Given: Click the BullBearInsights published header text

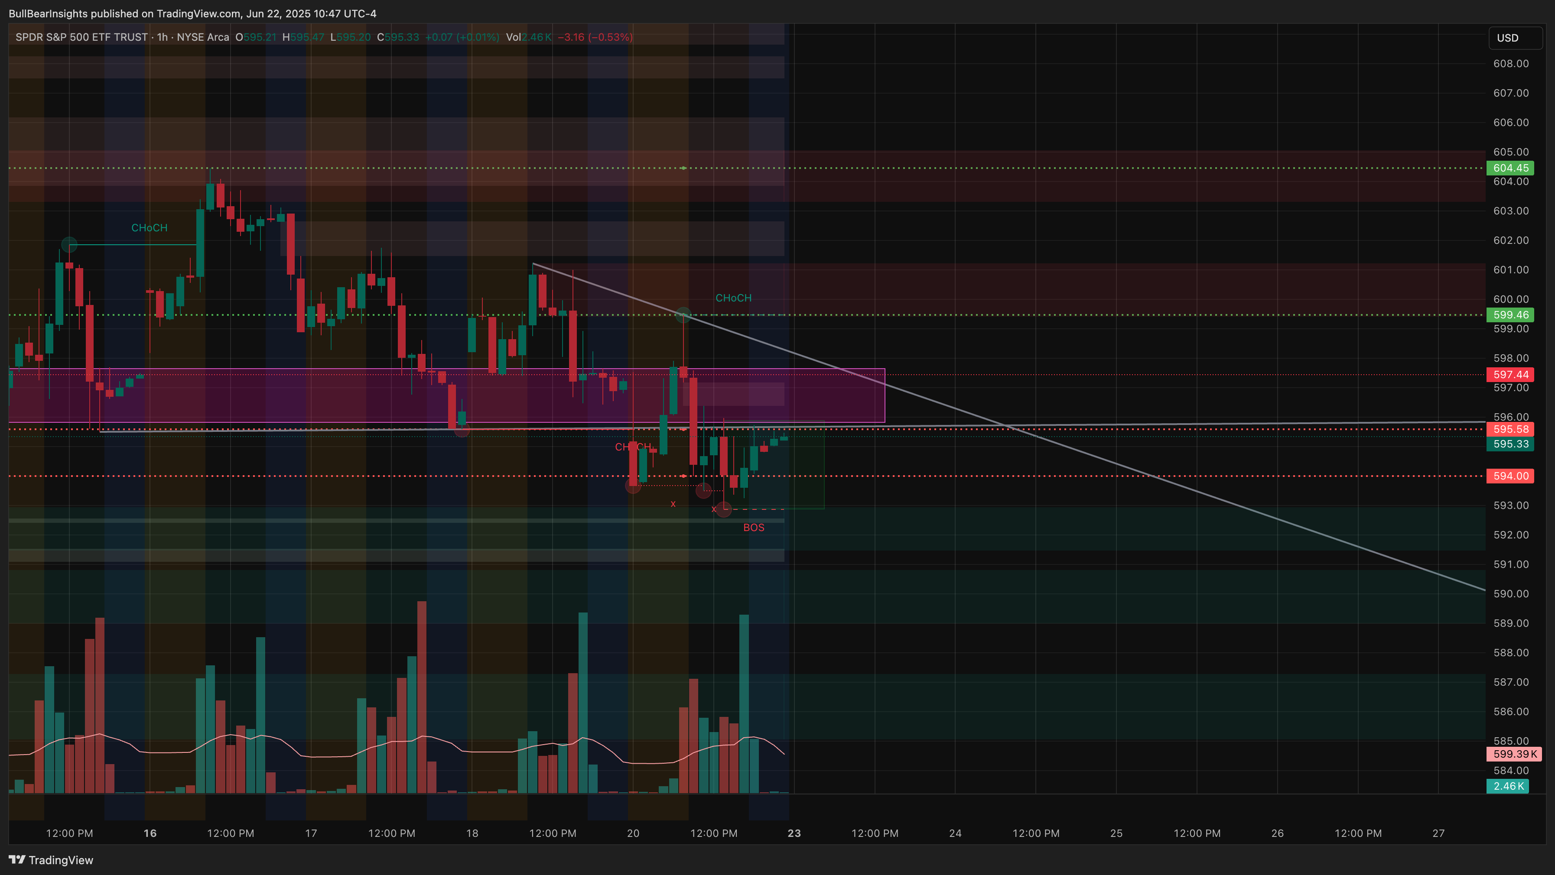Looking at the screenshot, I should click(192, 13).
